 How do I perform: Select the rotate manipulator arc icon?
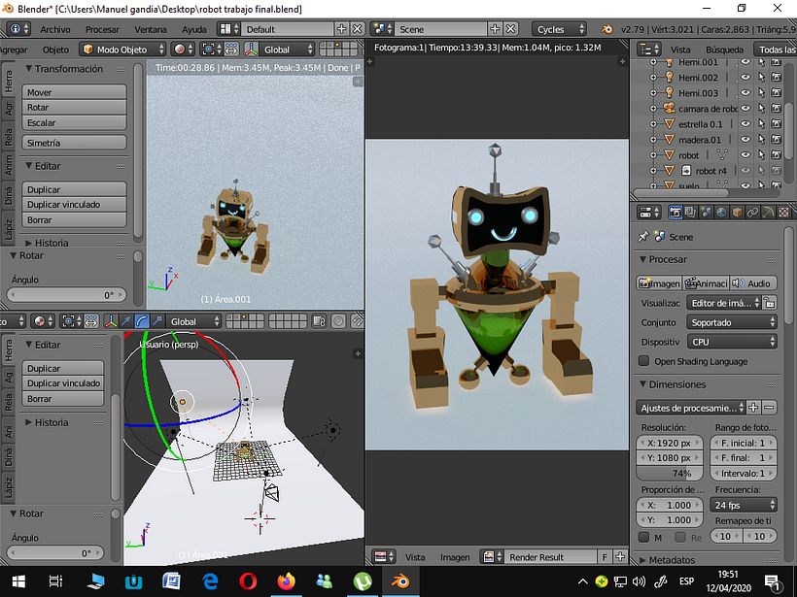[x=142, y=321]
